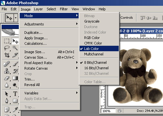Click the Doc size status text
Image resolution: width=163 pixels, height=116 pixels.
pos(150,111)
